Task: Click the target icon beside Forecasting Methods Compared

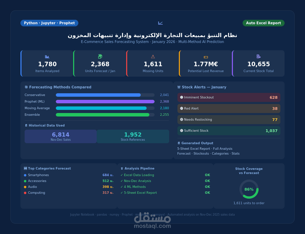Action: coord(26,87)
